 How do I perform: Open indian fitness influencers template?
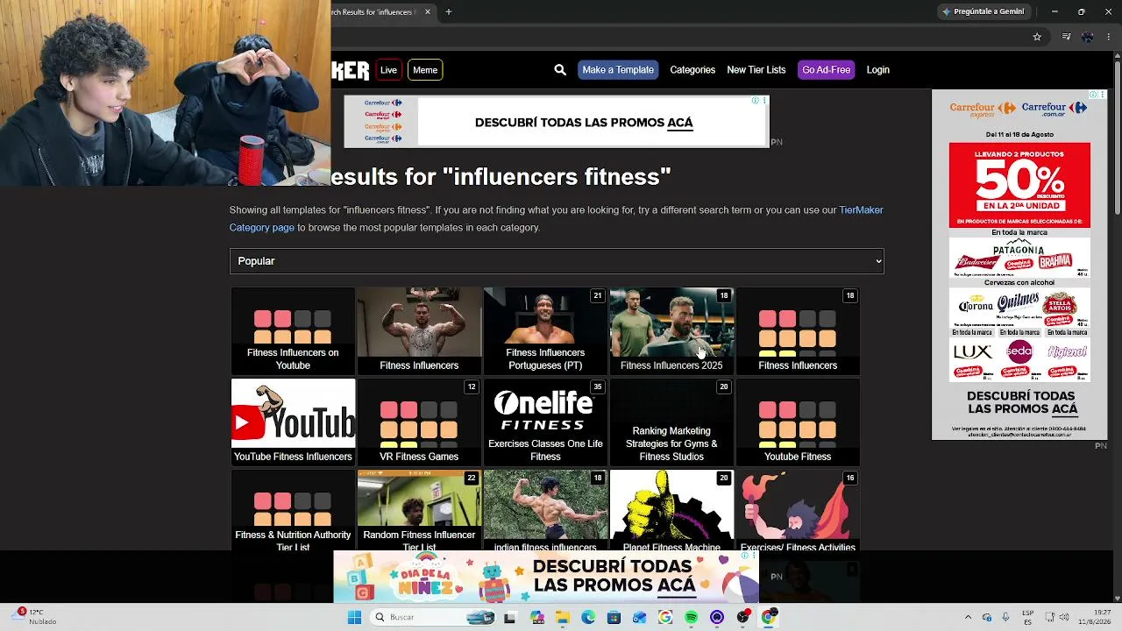545,511
